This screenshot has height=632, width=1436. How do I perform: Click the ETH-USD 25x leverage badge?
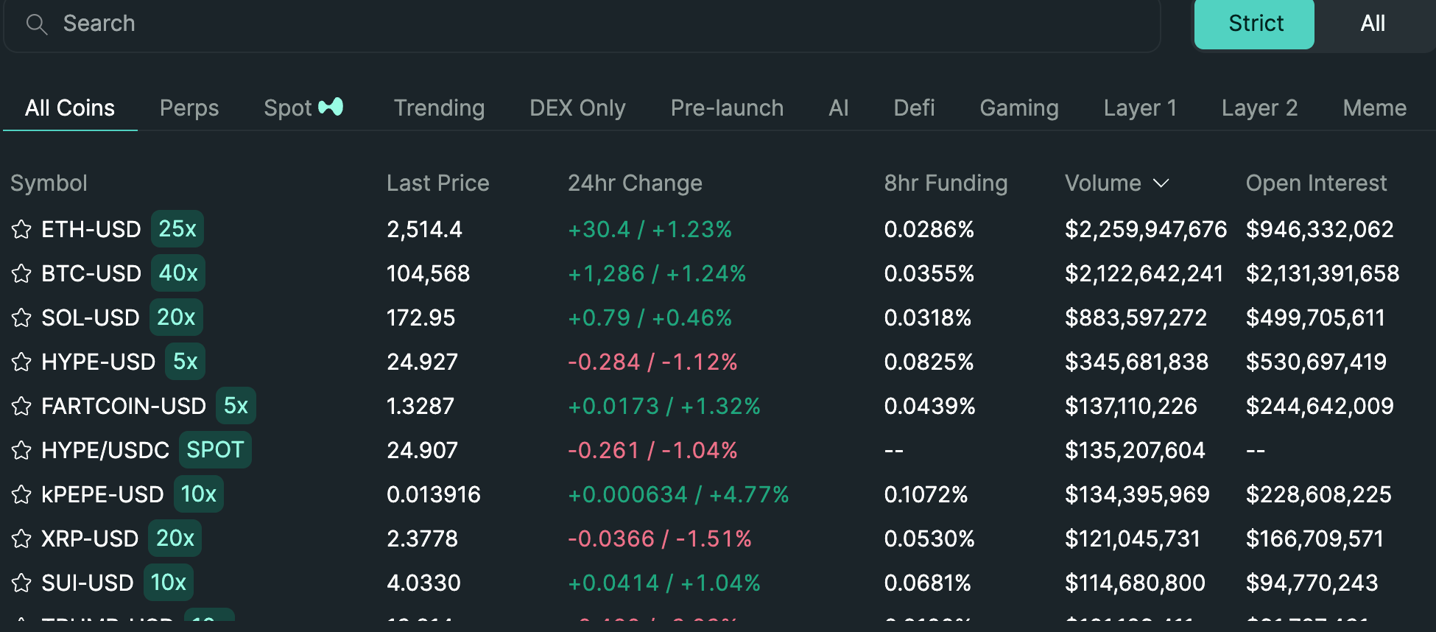(x=177, y=228)
